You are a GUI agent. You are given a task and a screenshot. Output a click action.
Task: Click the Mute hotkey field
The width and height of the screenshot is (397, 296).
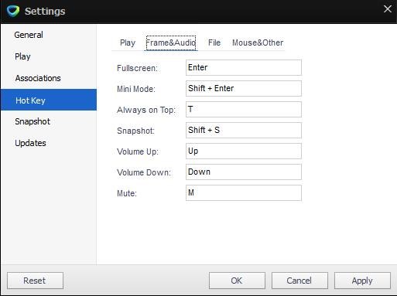point(244,192)
